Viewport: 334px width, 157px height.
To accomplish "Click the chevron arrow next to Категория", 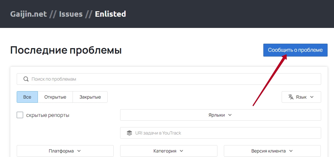I will coord(181,151).
